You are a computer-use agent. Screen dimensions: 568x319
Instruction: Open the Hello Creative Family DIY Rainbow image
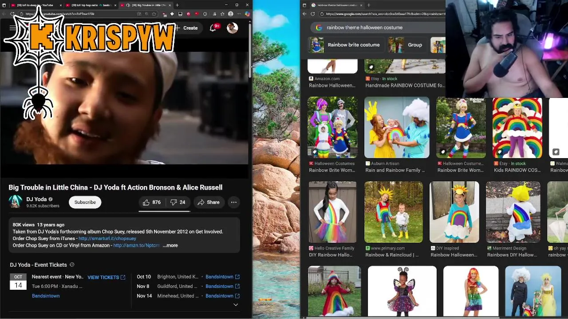point(332,212)
